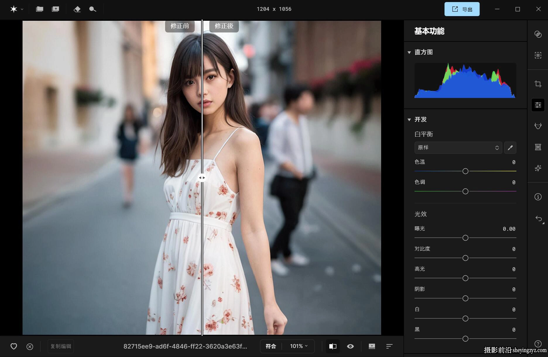The image size is (548, 357).
Task: Open the help question mark icon
Action: [538, 344]
